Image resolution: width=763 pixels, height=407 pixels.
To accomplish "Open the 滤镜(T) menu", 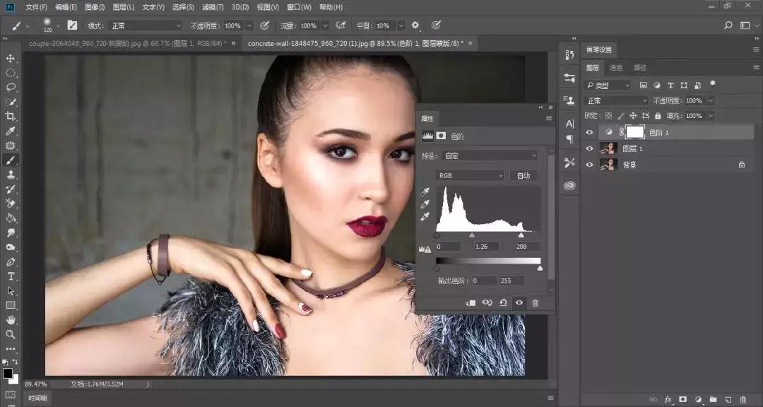I will coord(213,7).
